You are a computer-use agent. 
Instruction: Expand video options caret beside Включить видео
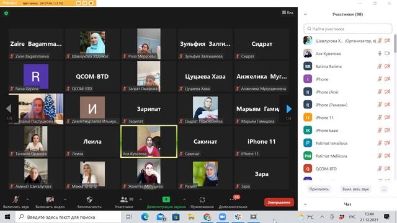65,199
